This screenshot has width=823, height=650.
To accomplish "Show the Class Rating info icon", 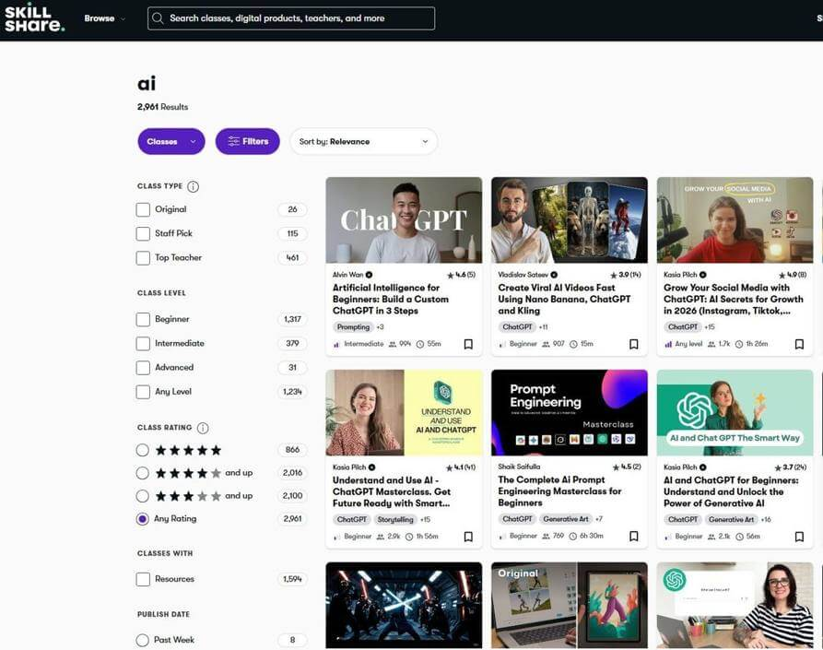I will (x=203, y=428).
